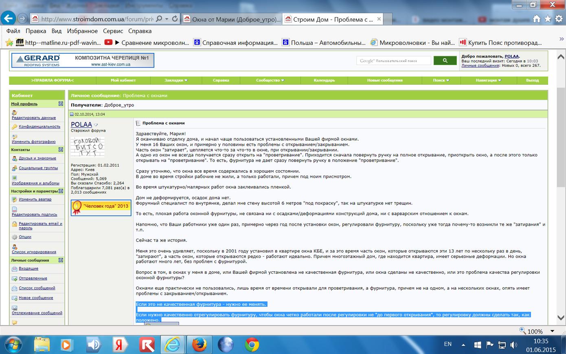Click Выход to log out
Screen dimensions: 566x354
[x=532, y=80]
